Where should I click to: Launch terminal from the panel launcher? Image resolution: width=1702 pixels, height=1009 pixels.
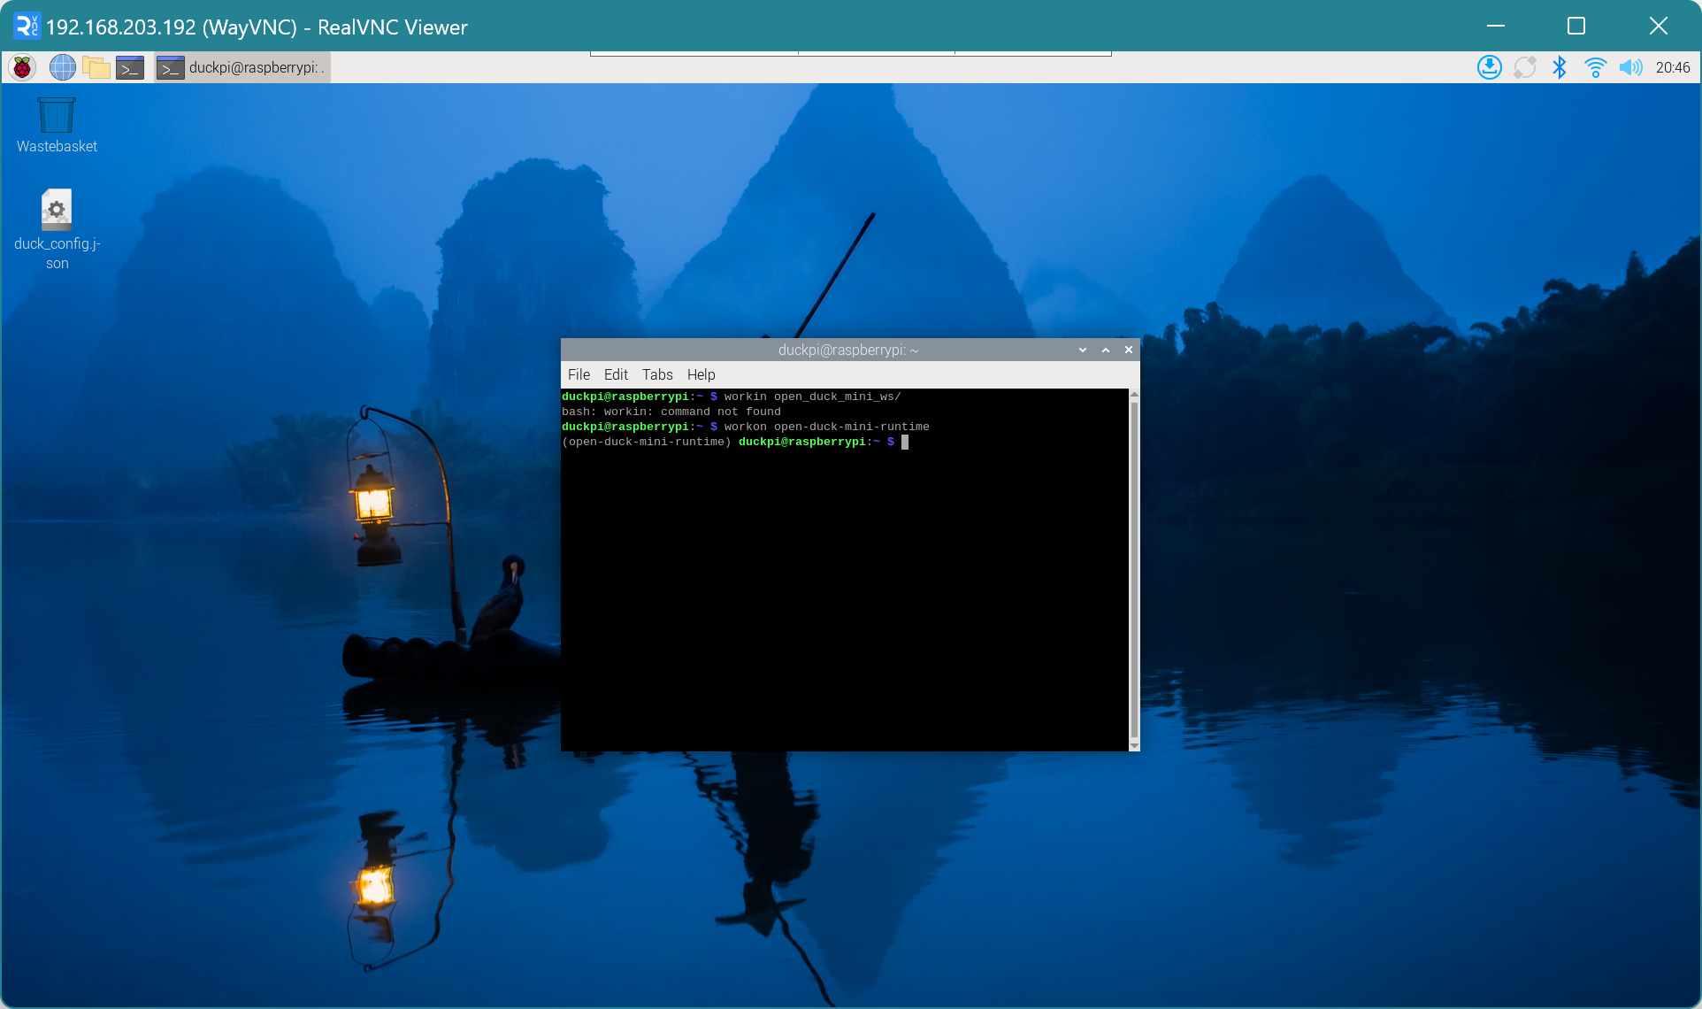[x=130, y=67]
